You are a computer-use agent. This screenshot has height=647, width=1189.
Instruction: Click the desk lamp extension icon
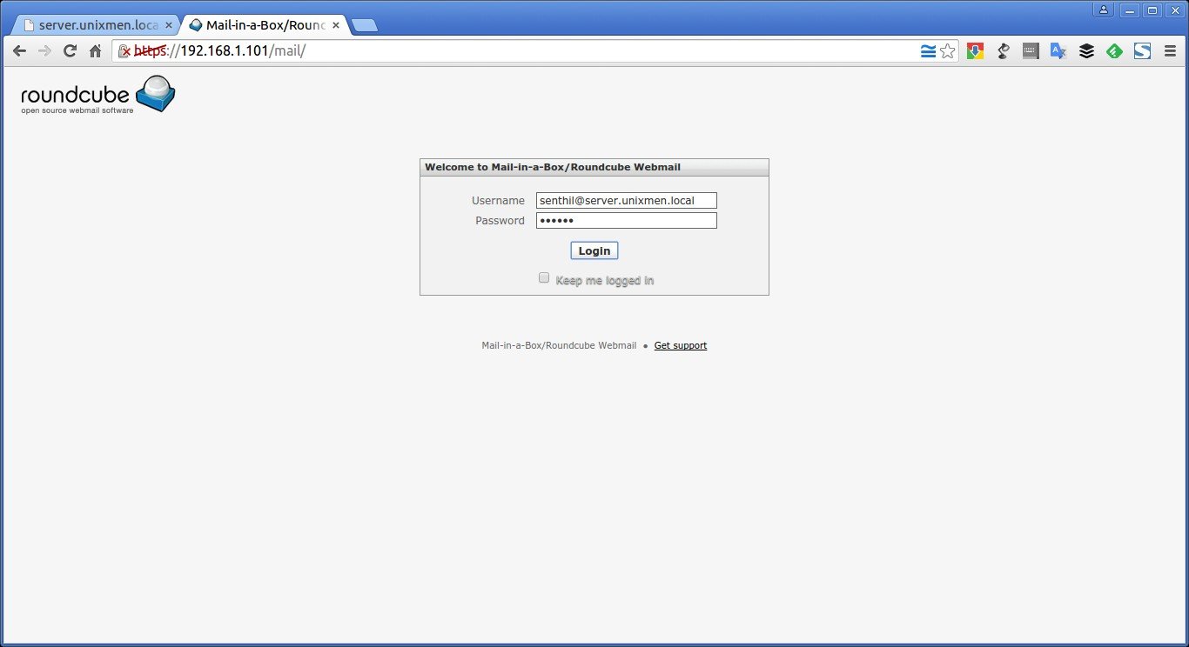click(1003, 51)
